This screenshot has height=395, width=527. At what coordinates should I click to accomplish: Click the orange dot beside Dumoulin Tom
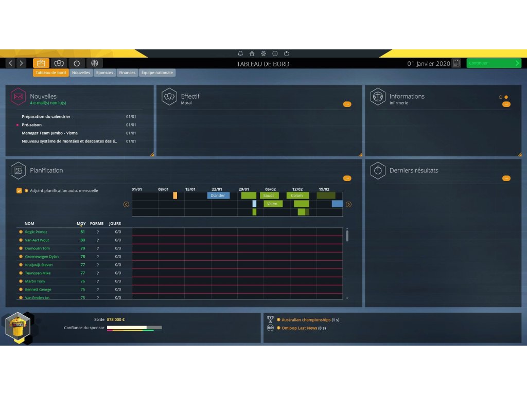tap(21, 248)
